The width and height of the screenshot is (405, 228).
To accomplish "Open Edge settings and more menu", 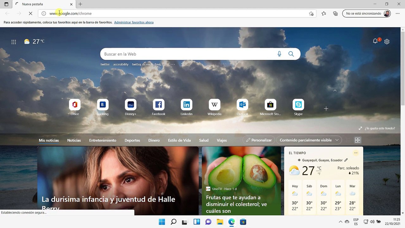I will tap(398, 14).
